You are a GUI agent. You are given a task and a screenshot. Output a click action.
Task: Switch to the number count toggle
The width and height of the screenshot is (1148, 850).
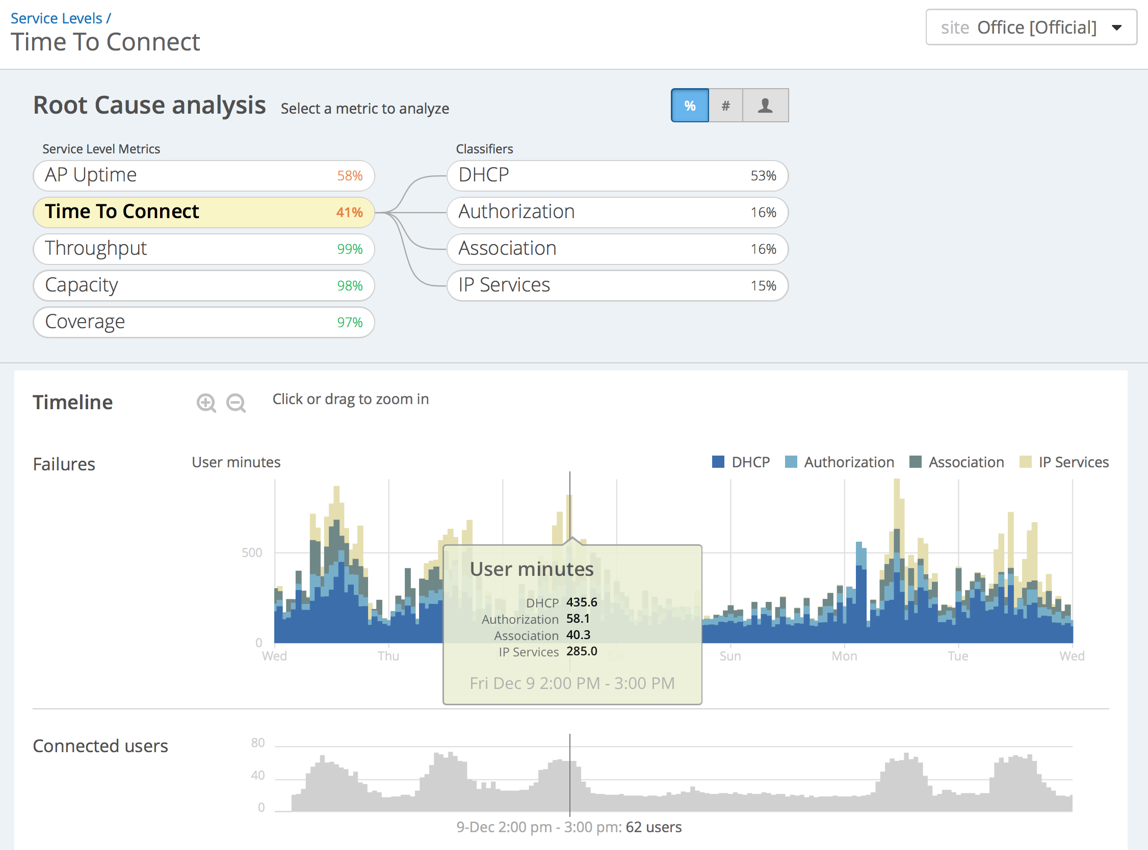tap(725, 105)
